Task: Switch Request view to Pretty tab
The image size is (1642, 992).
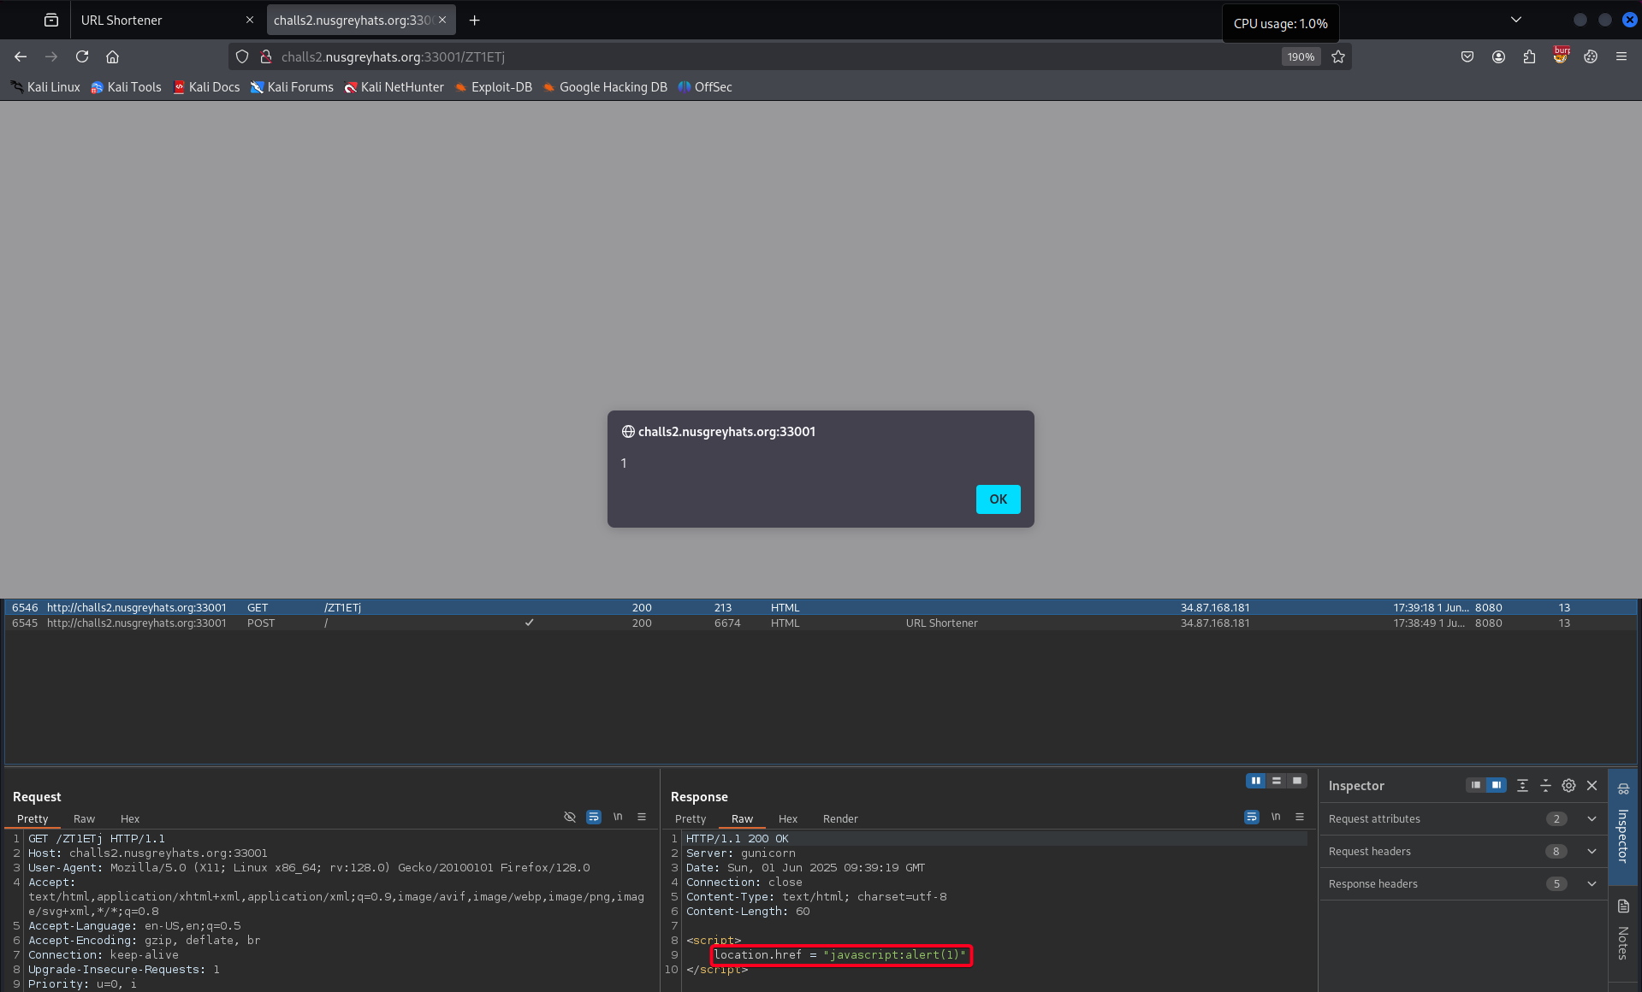Action: tap(33, 819)
